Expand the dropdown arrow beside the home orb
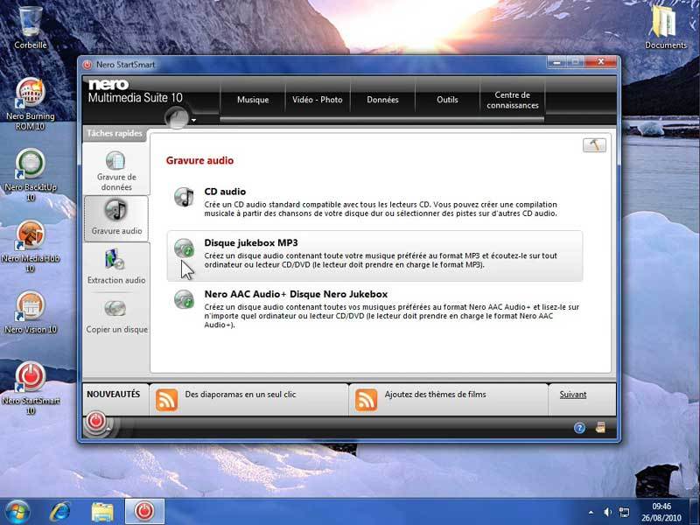The width and height of the screenshot is (700, 525). [x=193, y=120]
